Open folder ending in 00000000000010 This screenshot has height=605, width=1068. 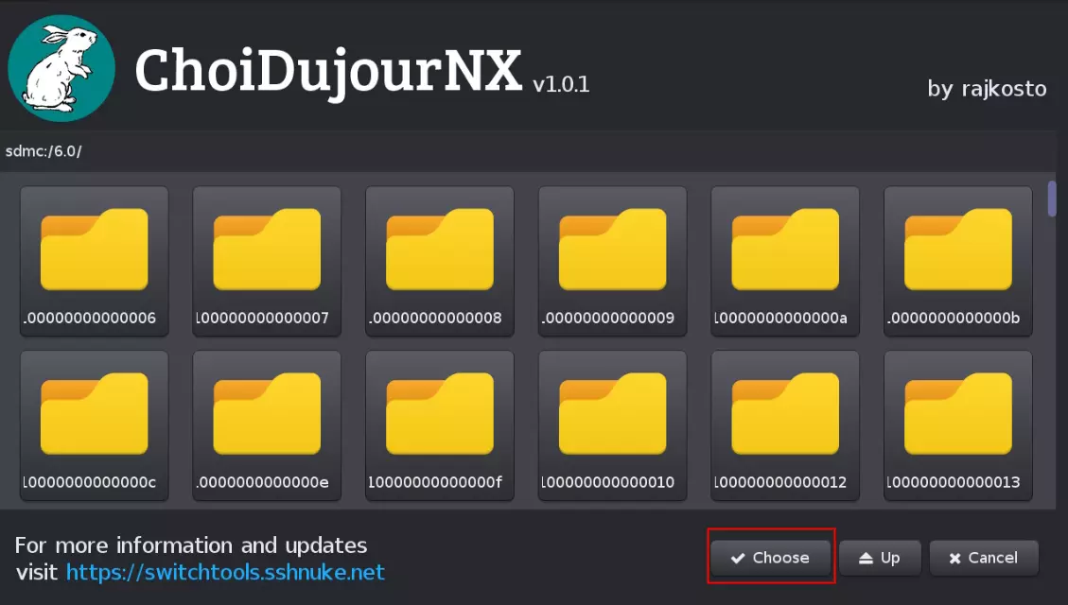(612, 425)
